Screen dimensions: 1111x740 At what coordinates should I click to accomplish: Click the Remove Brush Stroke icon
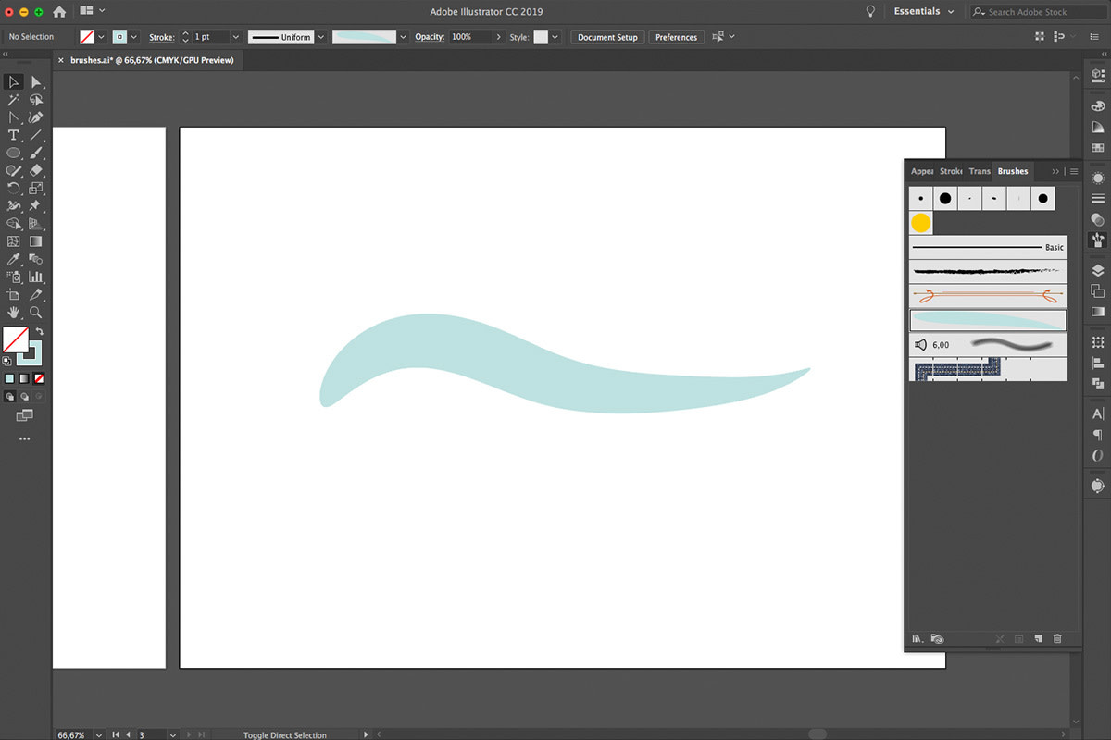point(1000,638)
